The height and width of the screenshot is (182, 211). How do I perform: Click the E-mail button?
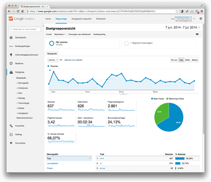[49, 34]
